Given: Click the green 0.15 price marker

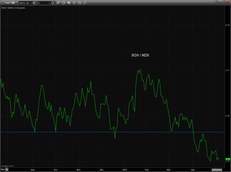Looking at the screenshot, I should [x=228, y=159].
